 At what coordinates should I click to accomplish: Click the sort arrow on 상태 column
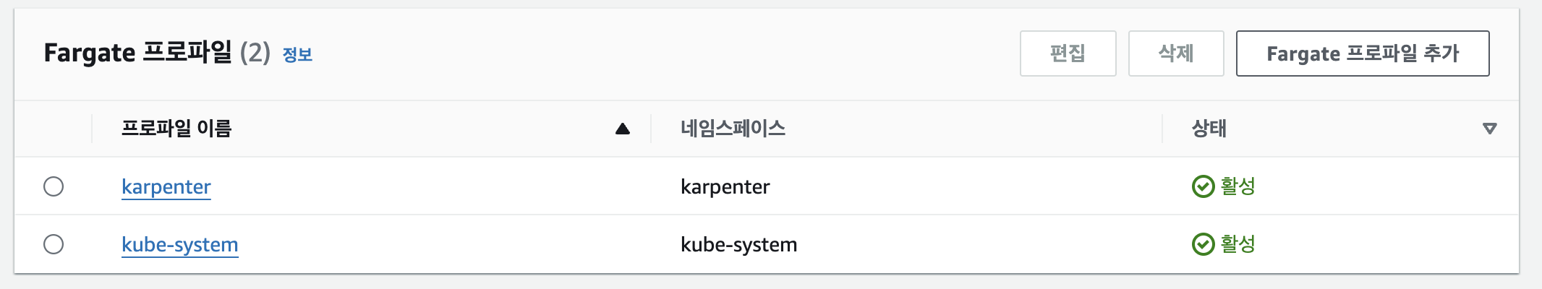1489,129
